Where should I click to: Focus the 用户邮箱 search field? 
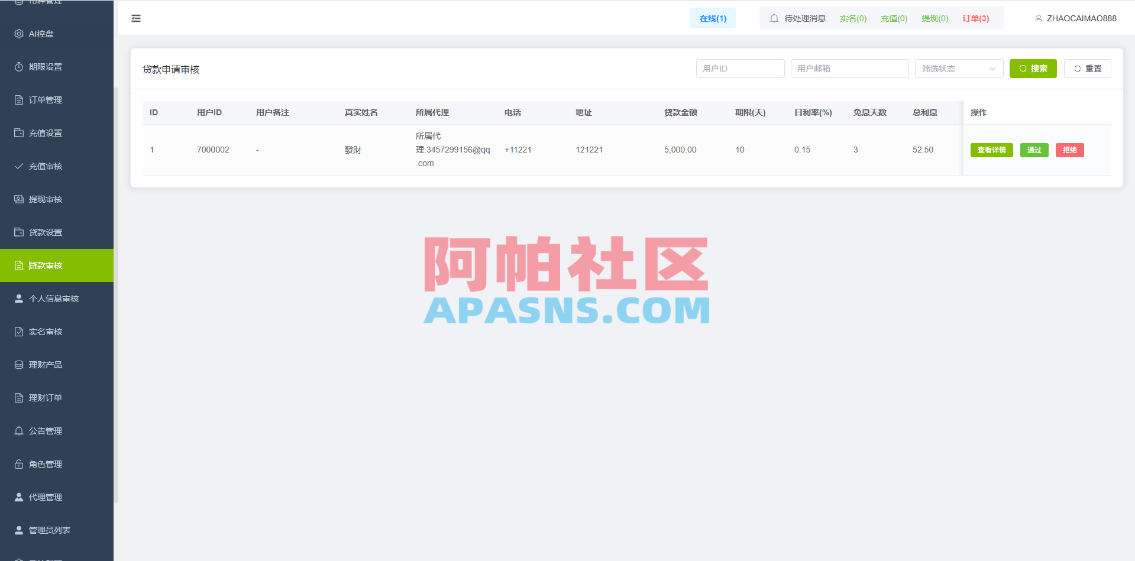tap(849, 69)
